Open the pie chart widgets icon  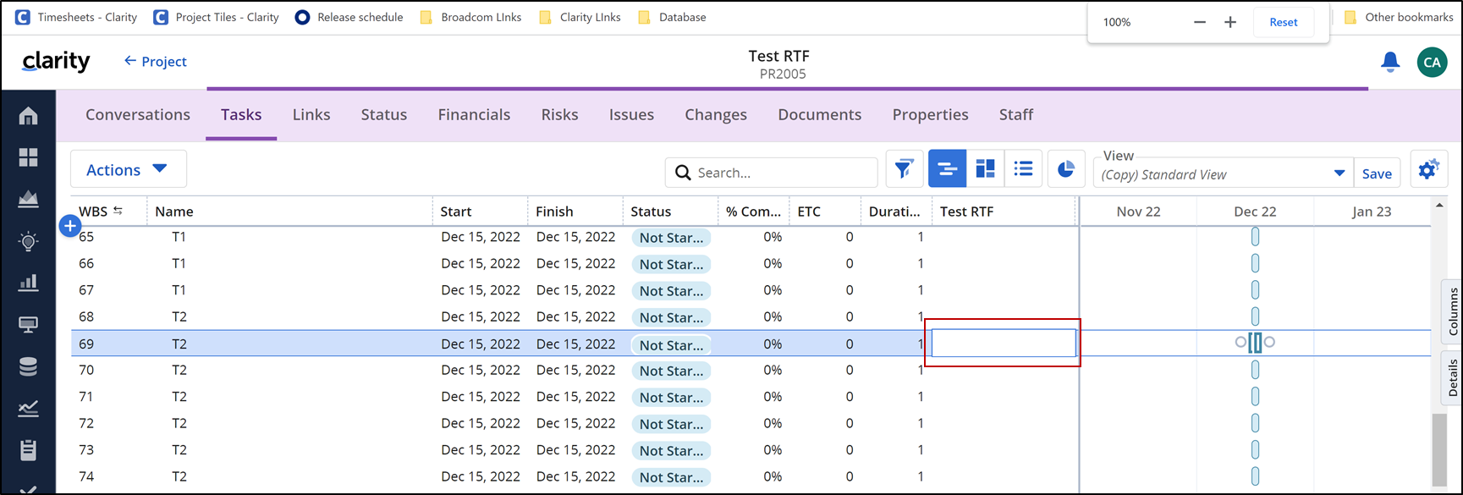pos(1066,169)
